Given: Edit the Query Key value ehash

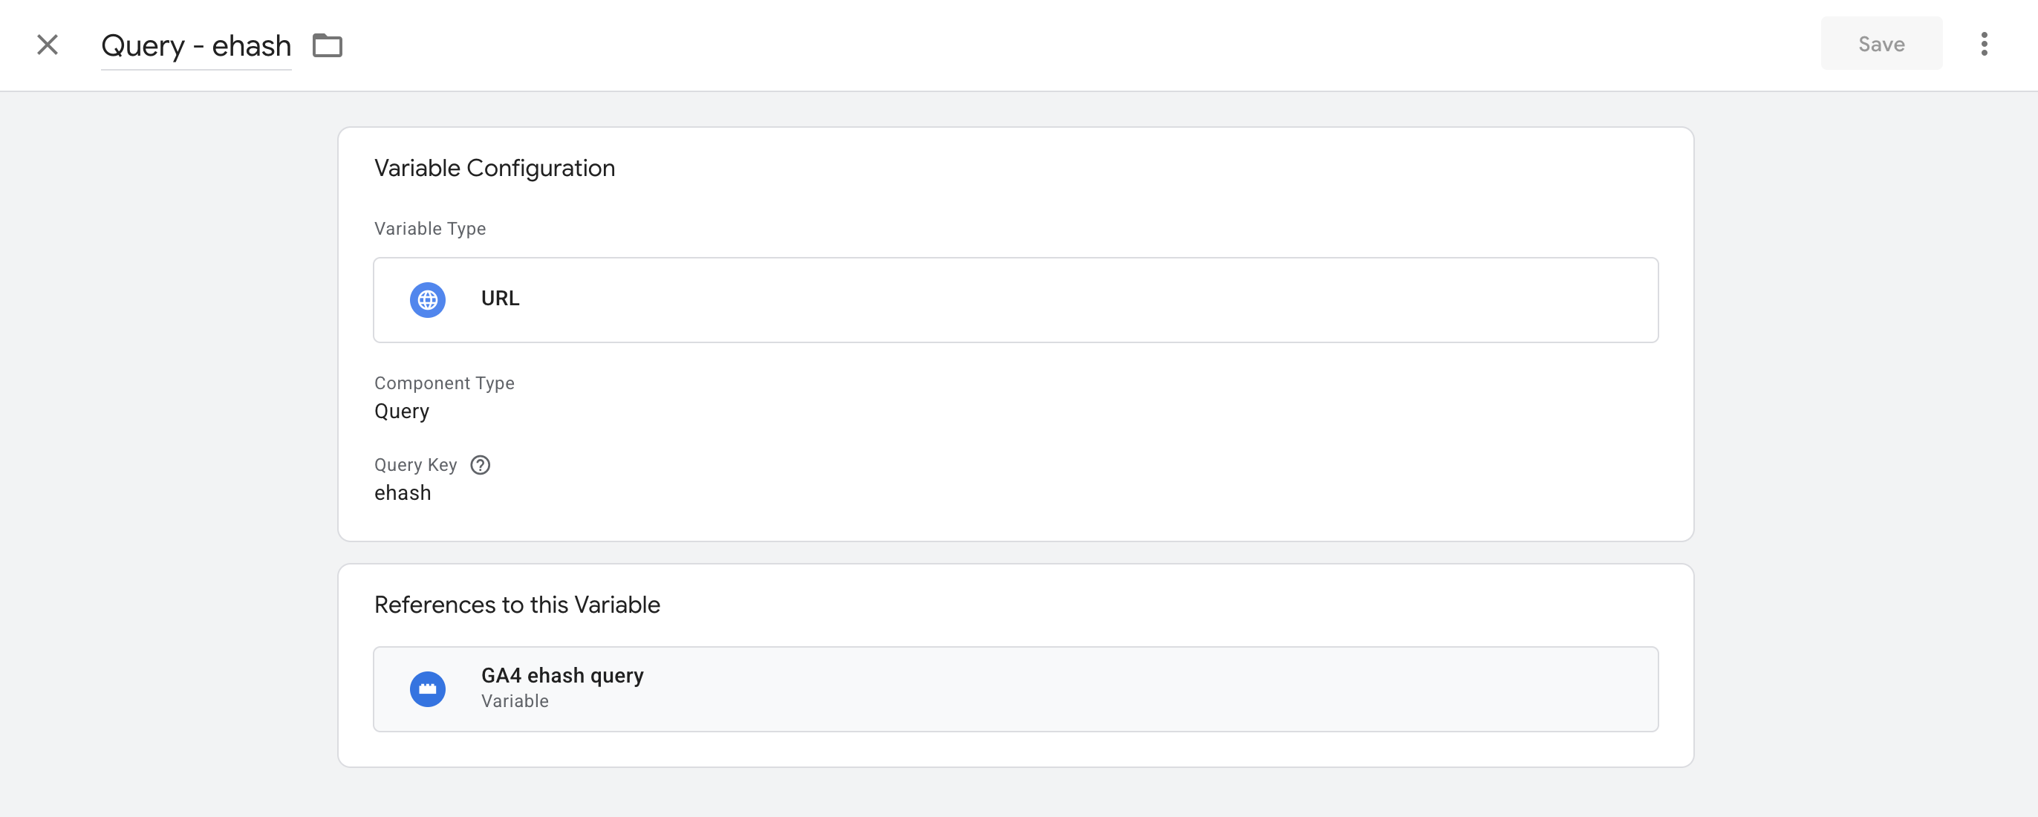Looking at the screenshot, I should click(x=402, y=492).
